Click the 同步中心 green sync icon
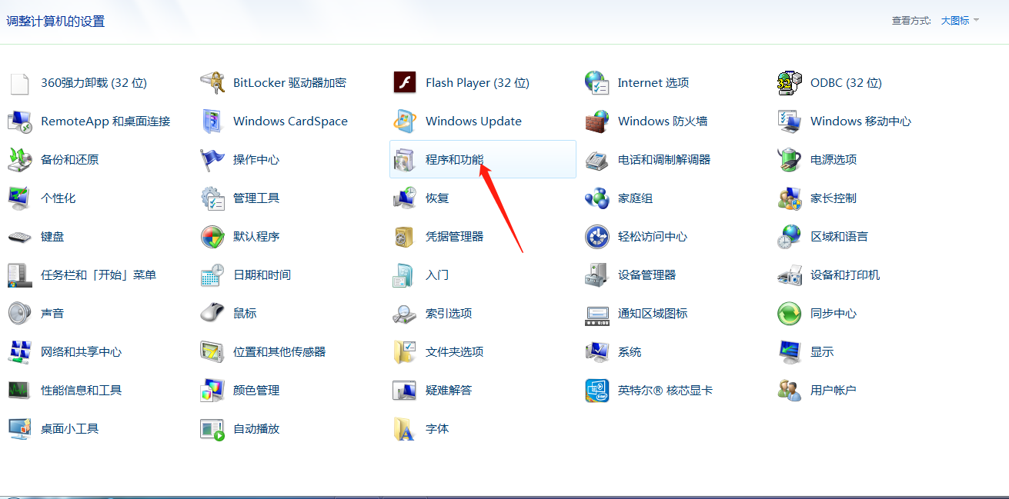Viewport: 1009px width, 499px height. [790, 314]
